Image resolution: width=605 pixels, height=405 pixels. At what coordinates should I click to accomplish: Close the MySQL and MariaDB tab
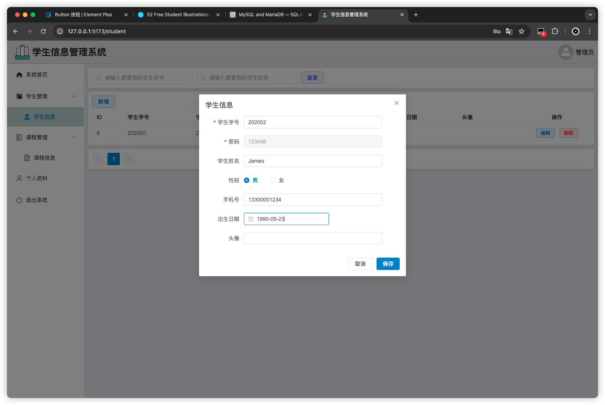click(x=310, y=15)
